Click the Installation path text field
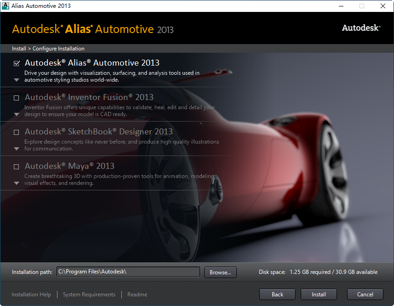394x306 pixels. (128, 272)
